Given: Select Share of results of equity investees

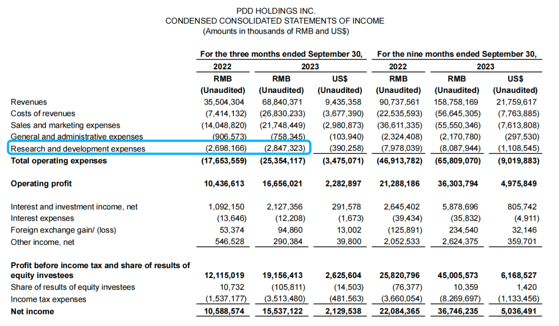Looking at the screenshot, I should [73, 287].
